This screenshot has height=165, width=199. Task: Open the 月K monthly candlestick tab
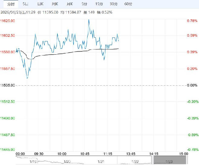pyautogui.click(x=70, y=4)
